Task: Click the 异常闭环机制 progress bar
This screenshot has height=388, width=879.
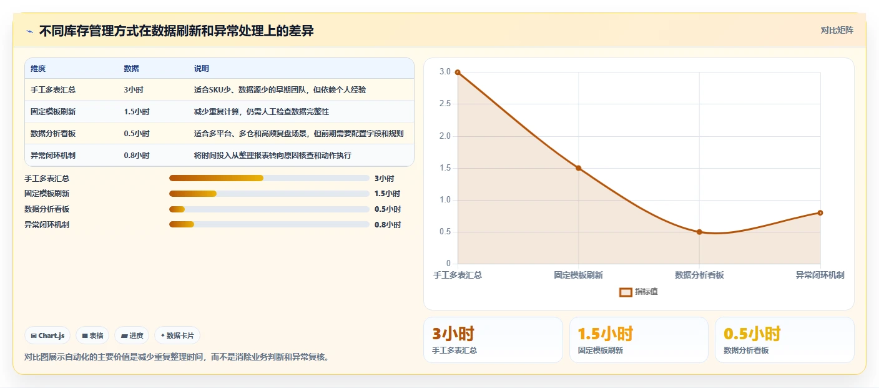Action: 269,224
